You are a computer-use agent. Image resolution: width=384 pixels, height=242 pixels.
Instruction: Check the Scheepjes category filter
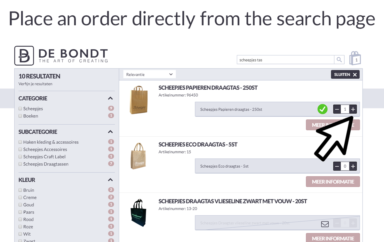[x=20, y=109]
